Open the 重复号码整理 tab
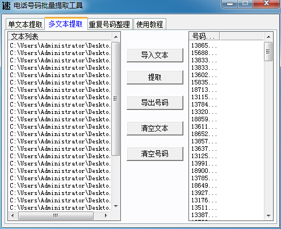281x229 pixels. [x=110, y=24]
